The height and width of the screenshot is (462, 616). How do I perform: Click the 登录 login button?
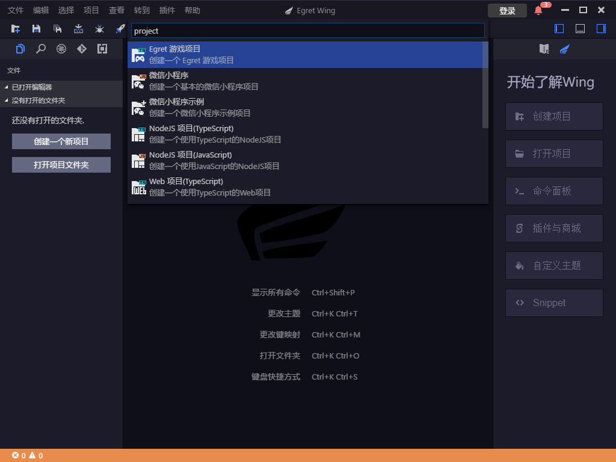(x=507, y=11)
